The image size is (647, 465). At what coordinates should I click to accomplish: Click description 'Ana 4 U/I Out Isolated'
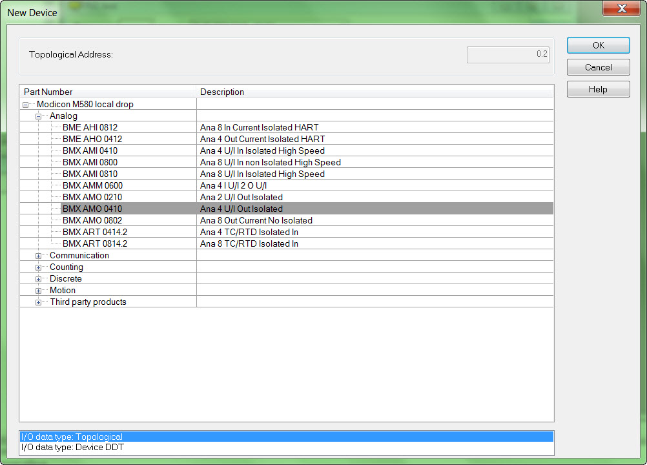[x=241, y=209]
